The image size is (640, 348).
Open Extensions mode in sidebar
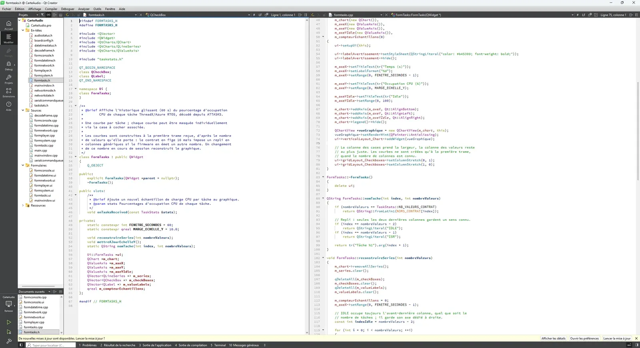(8, 93)
